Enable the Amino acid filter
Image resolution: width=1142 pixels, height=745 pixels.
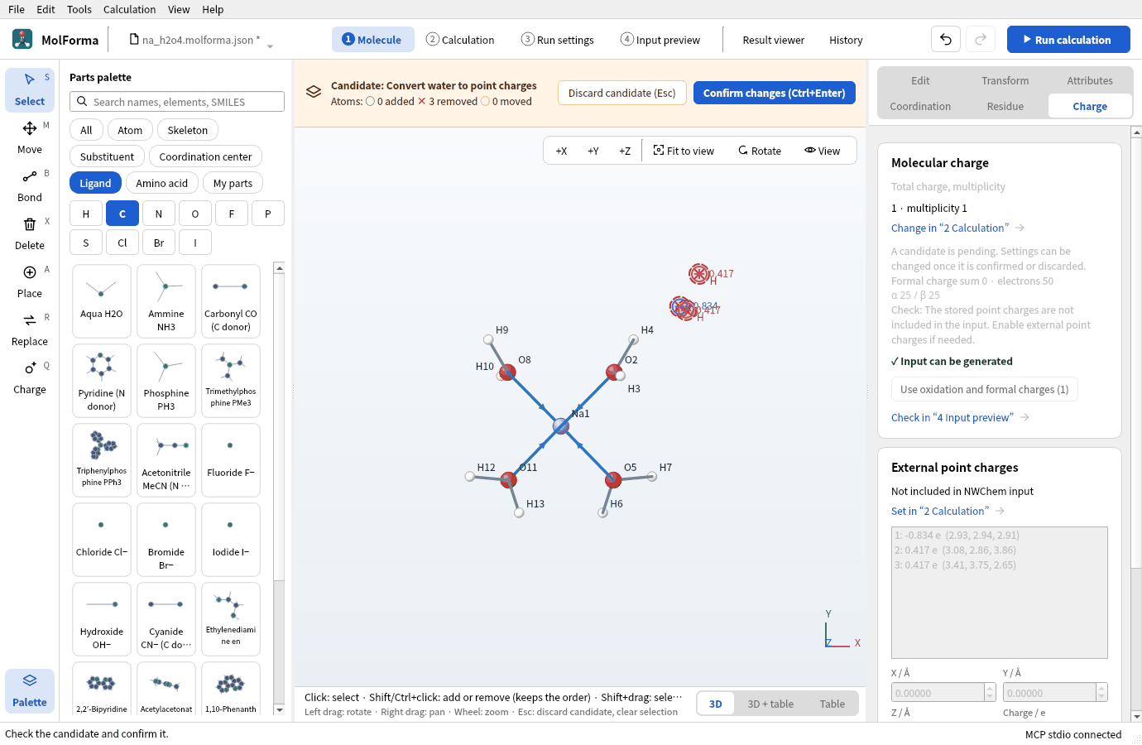pos(162,183)
